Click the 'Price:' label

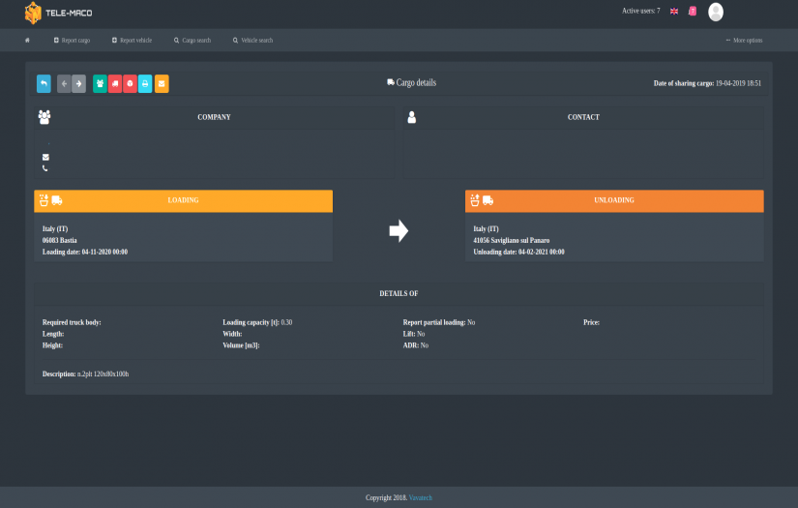point(591,323)
